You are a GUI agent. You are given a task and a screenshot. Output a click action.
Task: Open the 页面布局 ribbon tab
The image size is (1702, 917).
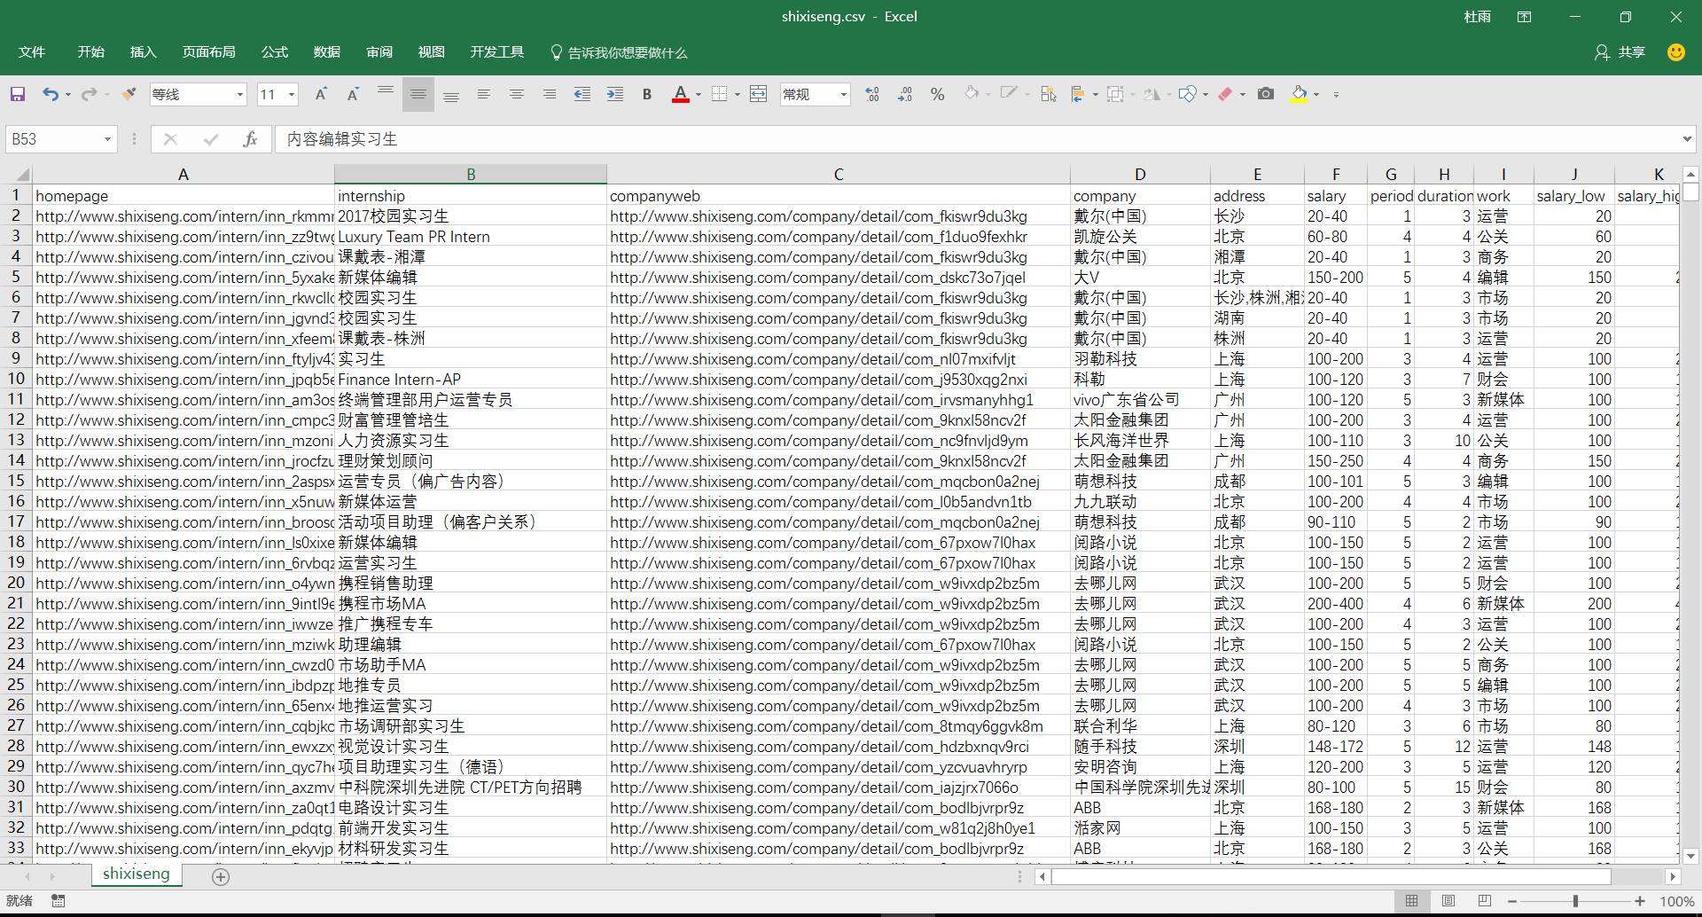click(209, 52)
